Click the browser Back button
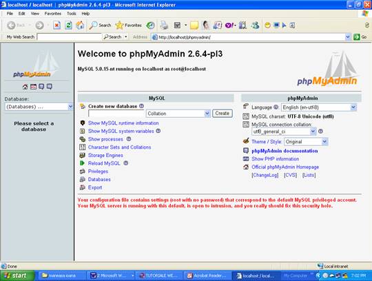The height and width of the screenshot is (281, 372). coord(16,25)
